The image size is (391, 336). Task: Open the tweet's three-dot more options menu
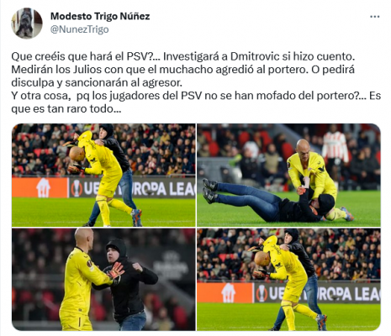[x=374, y=17]
